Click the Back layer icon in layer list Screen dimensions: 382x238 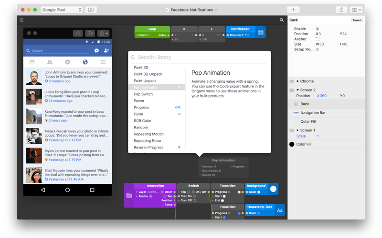pyautogui.click(x=296, y=104)
